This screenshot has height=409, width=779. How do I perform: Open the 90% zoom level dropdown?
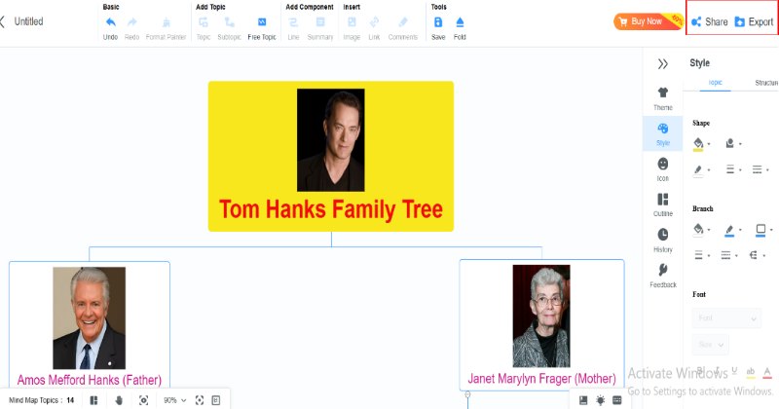pos(175,400)
